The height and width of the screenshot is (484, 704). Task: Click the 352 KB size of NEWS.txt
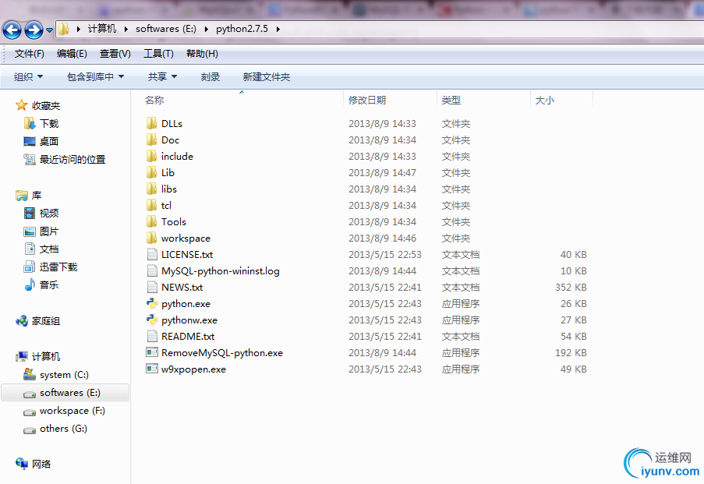571,288
